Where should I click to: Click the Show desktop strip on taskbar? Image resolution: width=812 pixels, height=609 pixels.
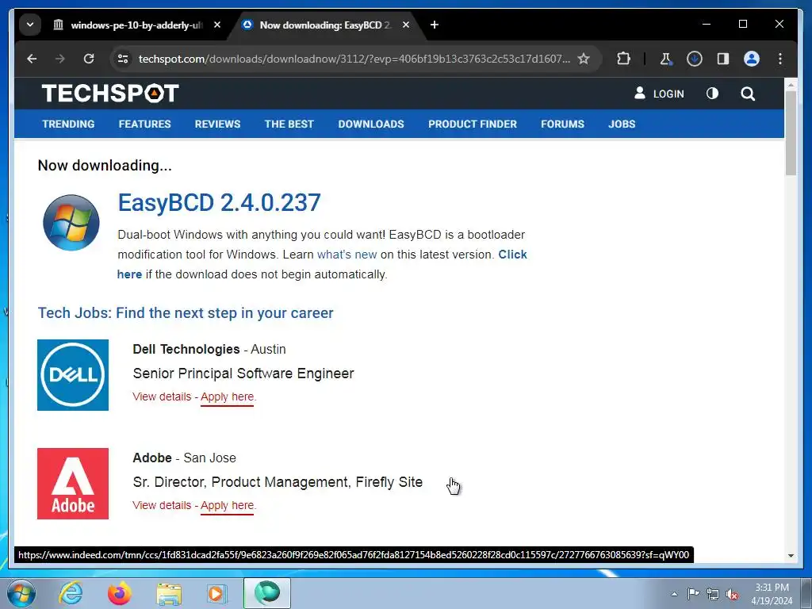[x=806, y=593]
